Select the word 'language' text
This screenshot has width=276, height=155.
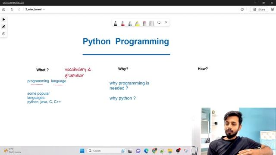pyautogui.click(x=59, y=81)
